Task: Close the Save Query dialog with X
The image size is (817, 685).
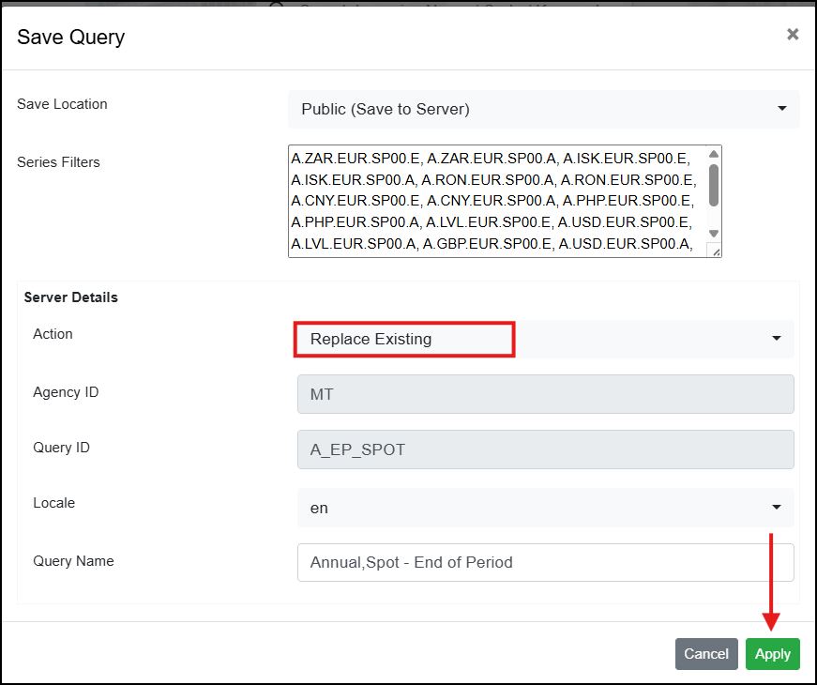Action: 793,35
